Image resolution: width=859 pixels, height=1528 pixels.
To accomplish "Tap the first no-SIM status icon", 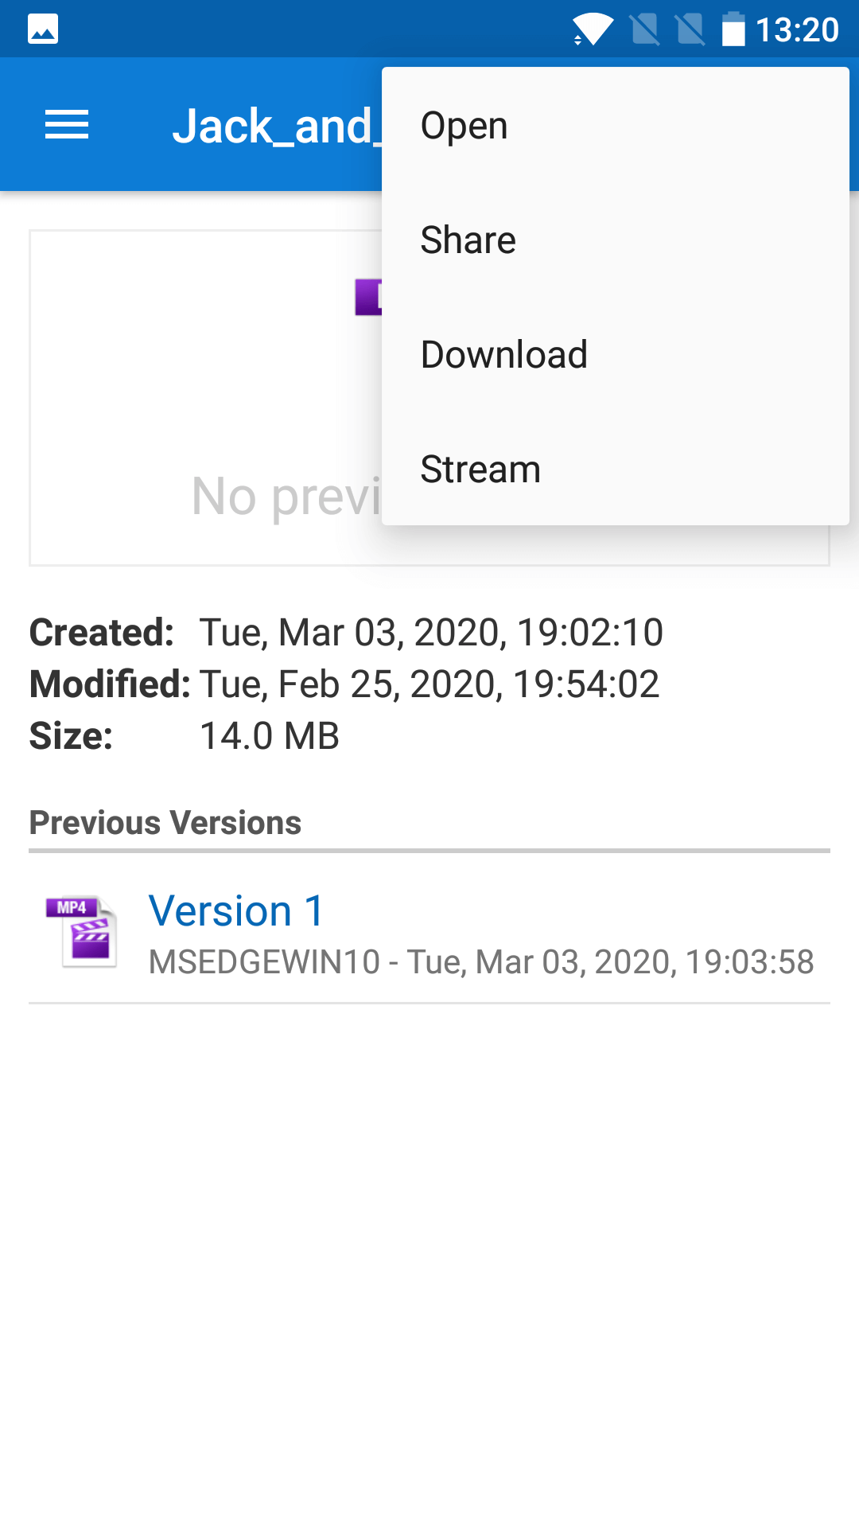I will [645, 30].
